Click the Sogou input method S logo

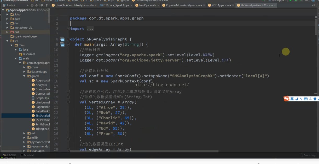point(287,99)
